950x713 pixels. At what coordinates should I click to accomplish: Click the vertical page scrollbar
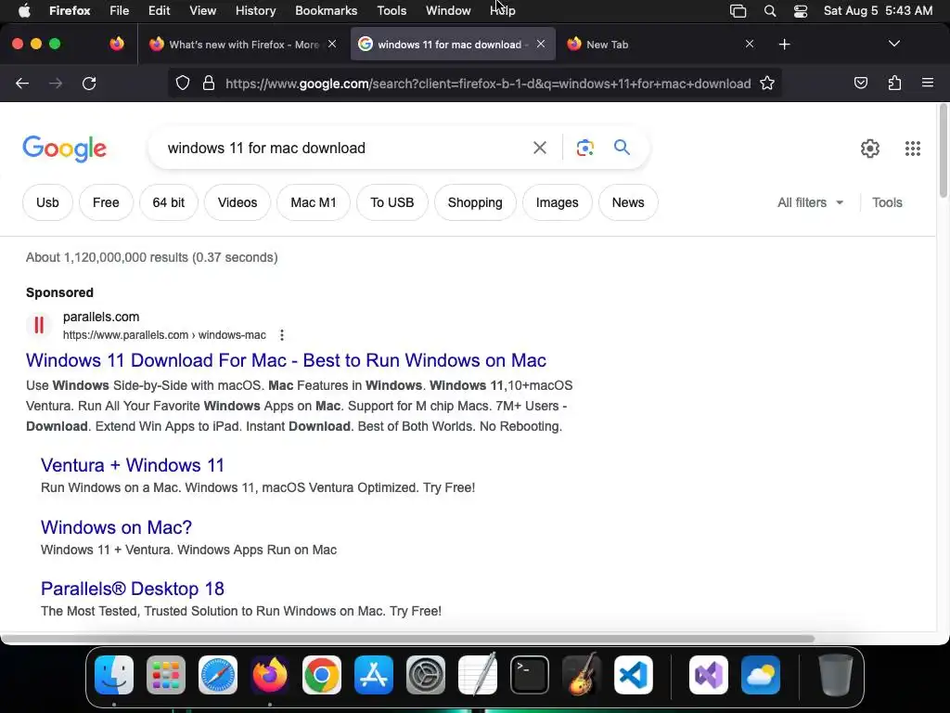click(943, 151)
